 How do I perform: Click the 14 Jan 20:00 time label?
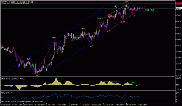131,105
